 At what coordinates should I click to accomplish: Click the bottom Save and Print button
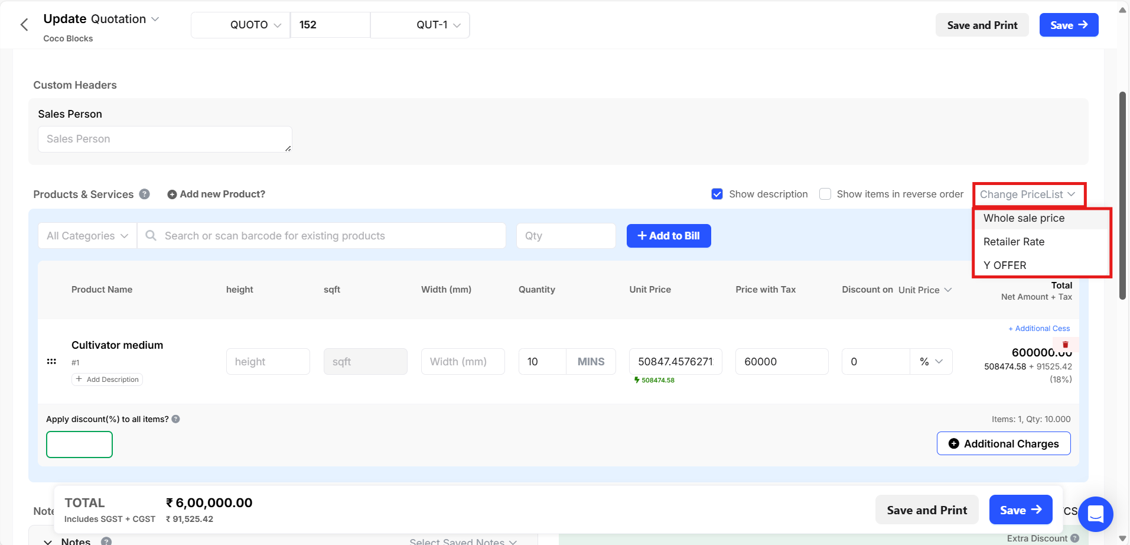(927, 510)
